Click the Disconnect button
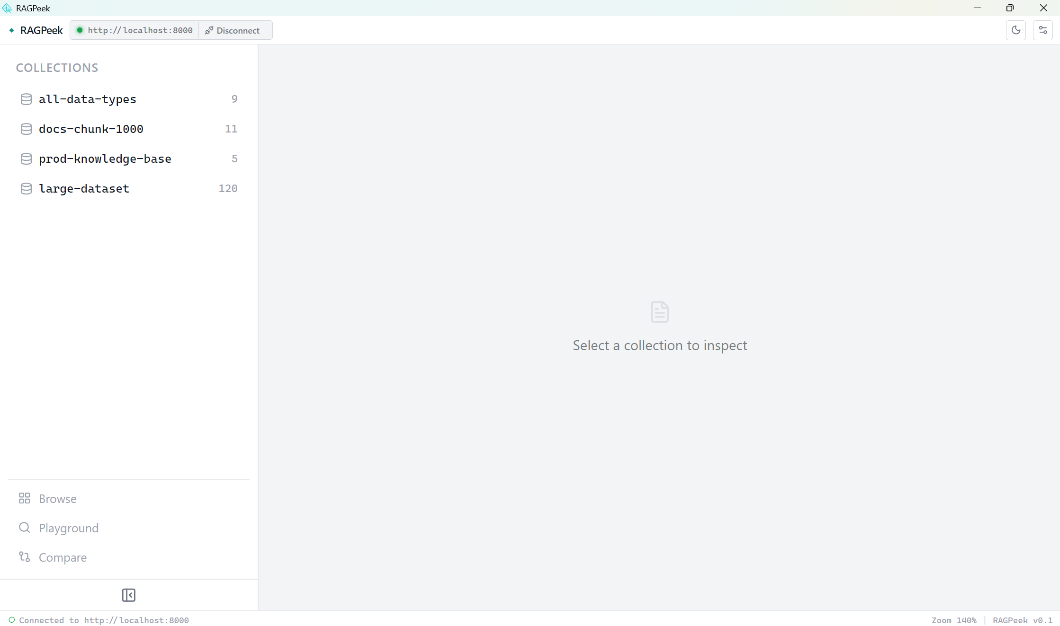This screenshot has width=1060, height=626. (232, 30)
